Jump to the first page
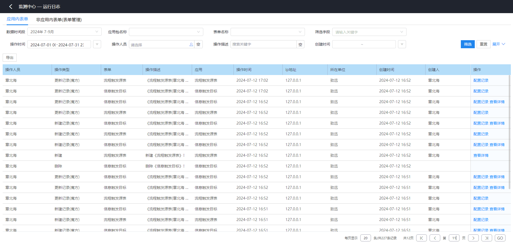 click(422, 238)
